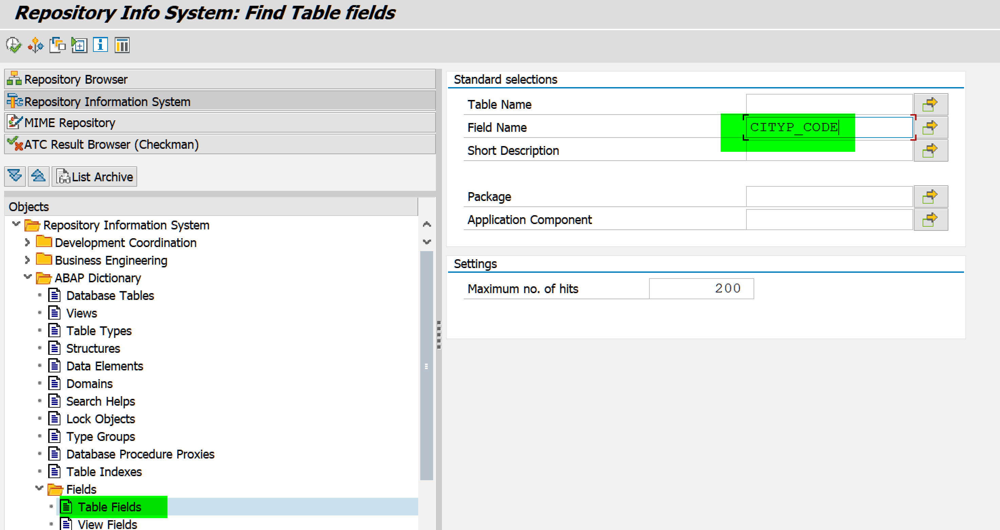Click the Maximum no. of hits field
Screen dimensions: 1000x530
701,289
